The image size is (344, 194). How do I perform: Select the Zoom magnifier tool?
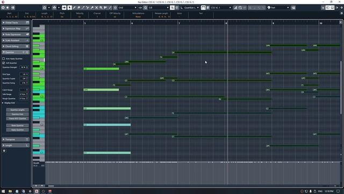(101, 8)
